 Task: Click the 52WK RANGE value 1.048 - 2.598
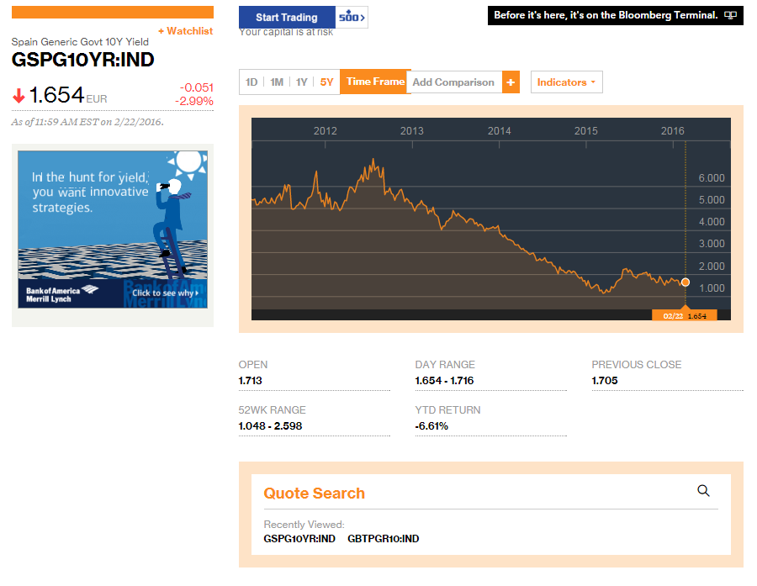[x=270, y=425]
